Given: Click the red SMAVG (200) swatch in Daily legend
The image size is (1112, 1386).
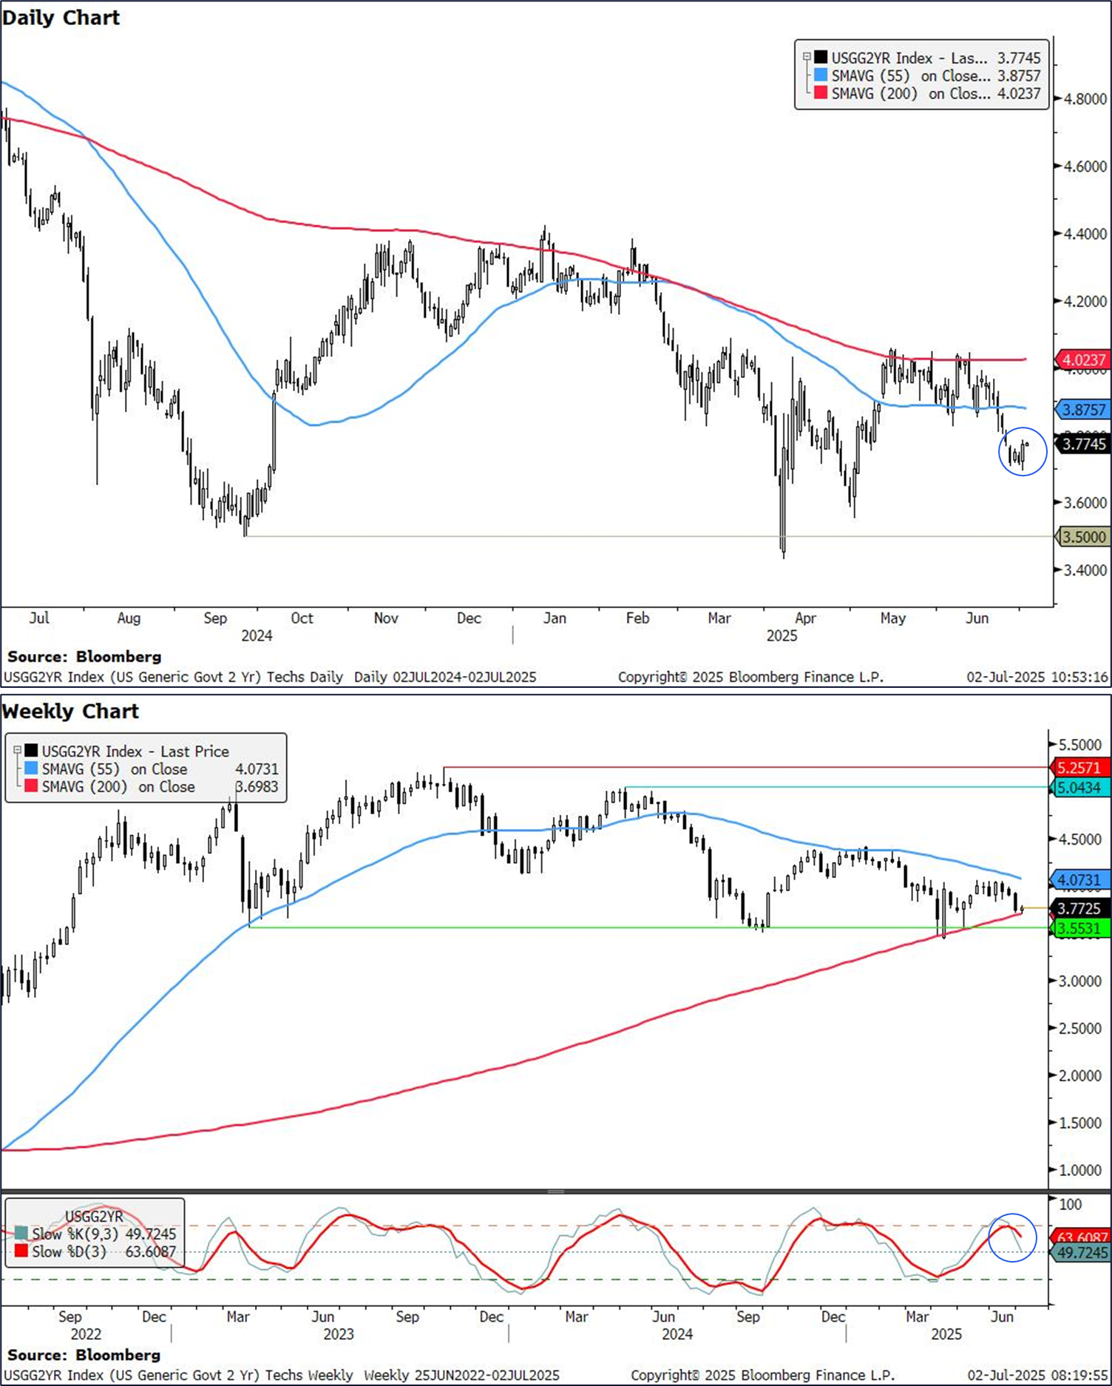Looking at the screenshot, I should point(821,93).
